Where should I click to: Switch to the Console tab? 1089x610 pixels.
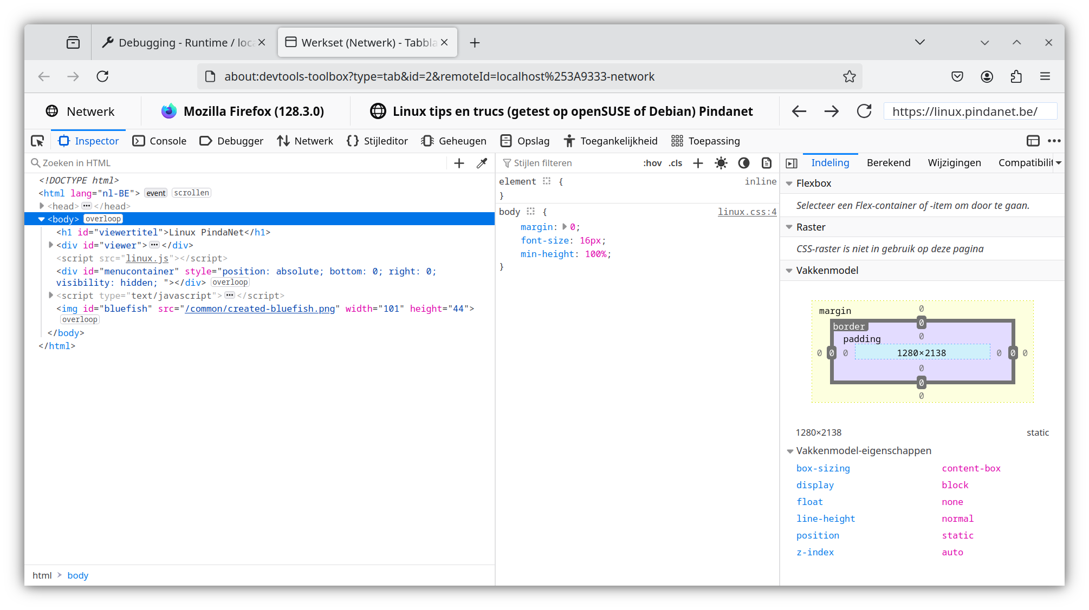pos(159,141)
